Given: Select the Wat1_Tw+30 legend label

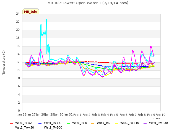Looking at the screenshot, I should (x=158, y=123).
